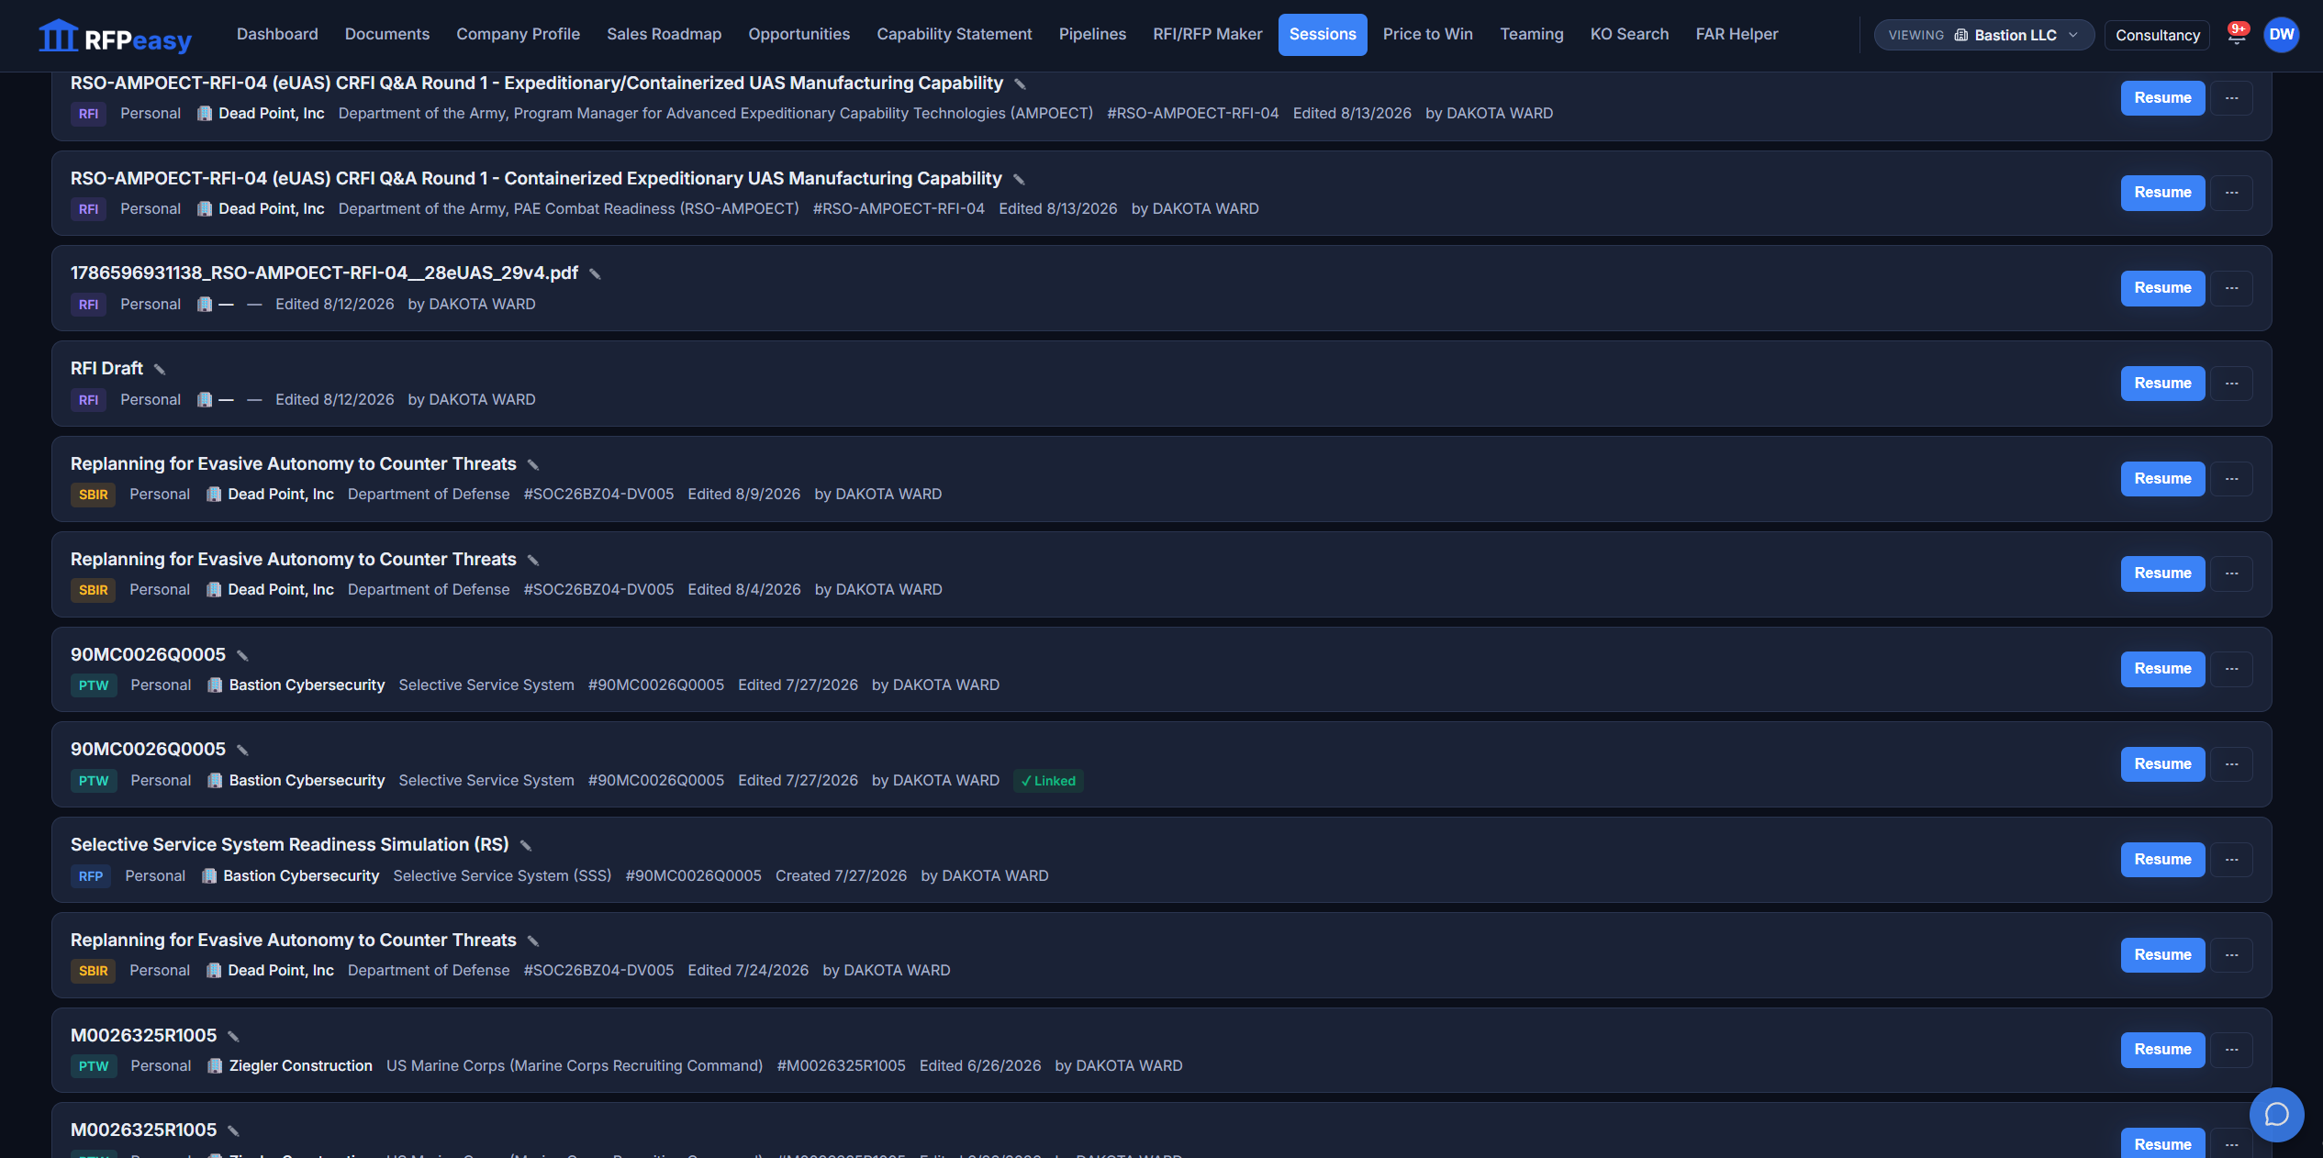Expand the Viewing Bastion LLC company dropdown
The image size is (2323, 1158).
click(1983, 35)
